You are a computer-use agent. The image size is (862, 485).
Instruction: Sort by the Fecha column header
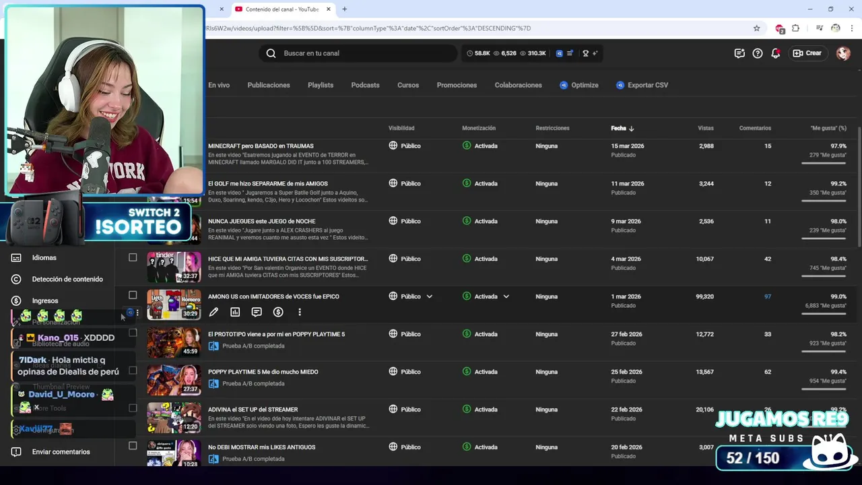622,128
